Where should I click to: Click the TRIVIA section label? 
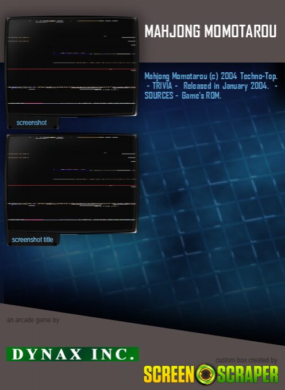click(x=163, y=86)
